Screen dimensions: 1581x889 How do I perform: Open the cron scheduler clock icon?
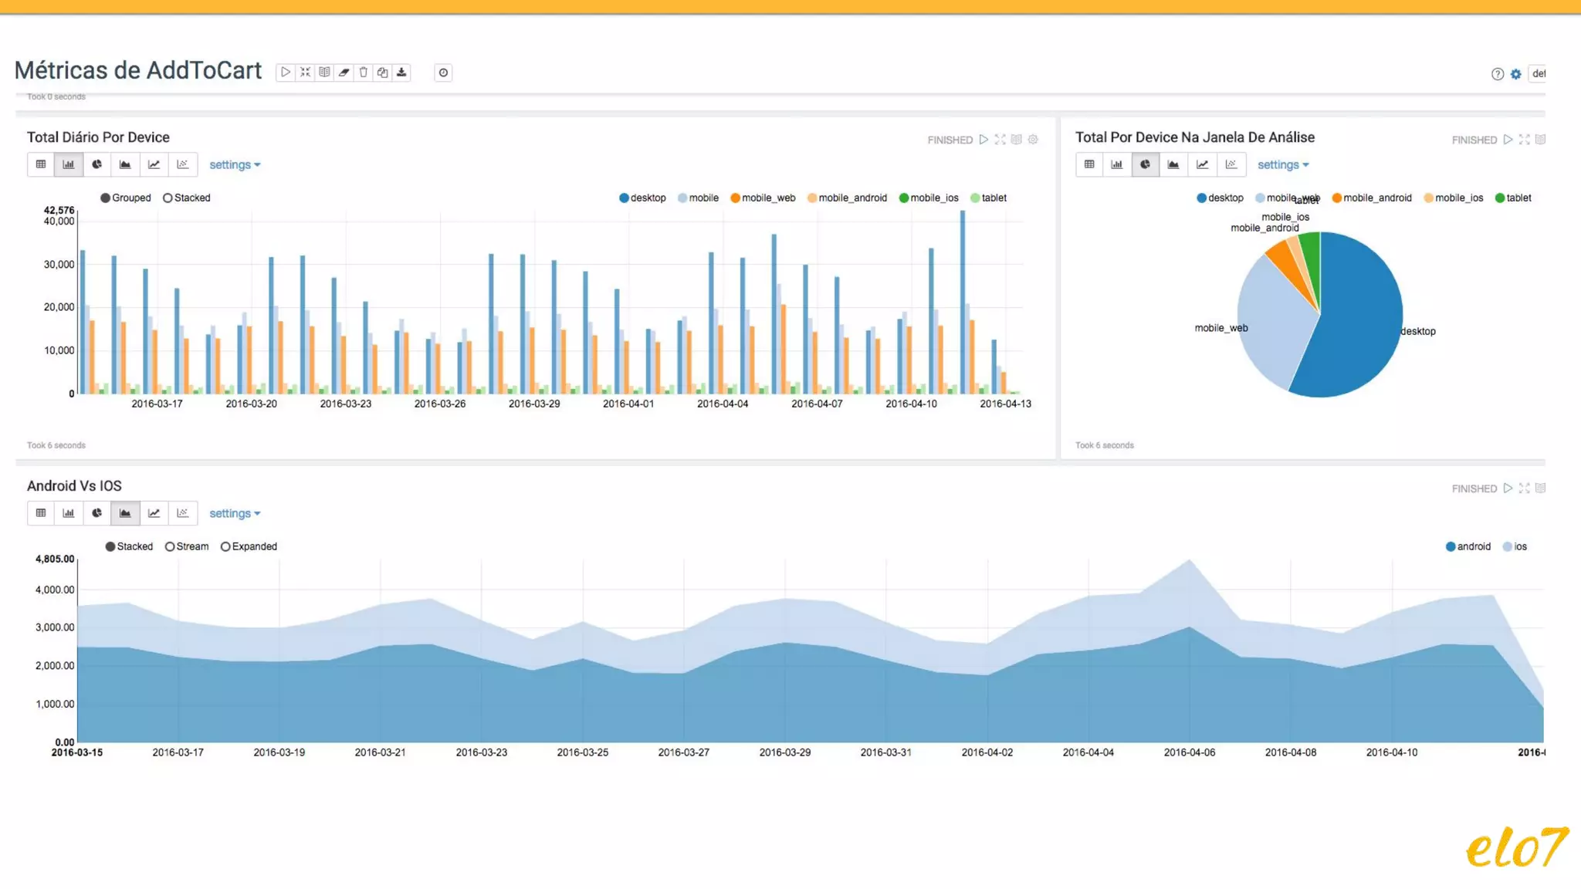[x=443, y=73]
